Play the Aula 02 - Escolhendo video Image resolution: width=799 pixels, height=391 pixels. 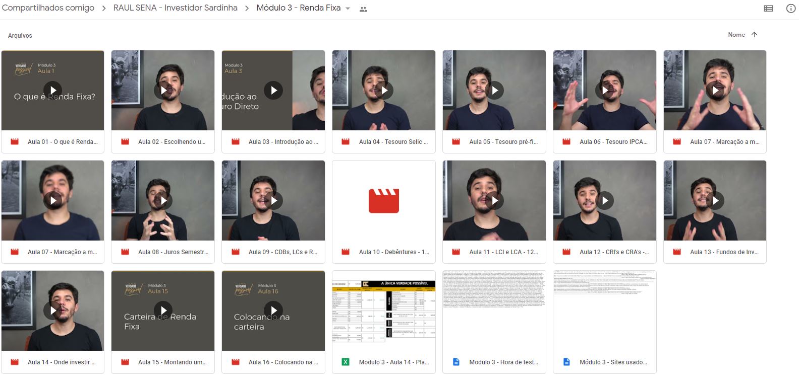click(x=163, y=91)
